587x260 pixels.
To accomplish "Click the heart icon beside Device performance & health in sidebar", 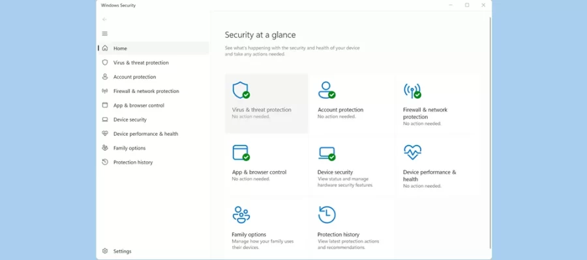I will (x=105, y=133).
